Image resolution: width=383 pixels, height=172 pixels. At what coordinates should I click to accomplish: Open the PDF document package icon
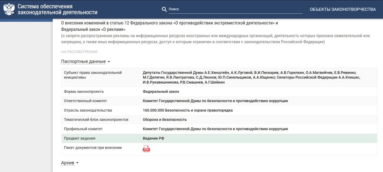pyautogui.click(x=146, y=149)
